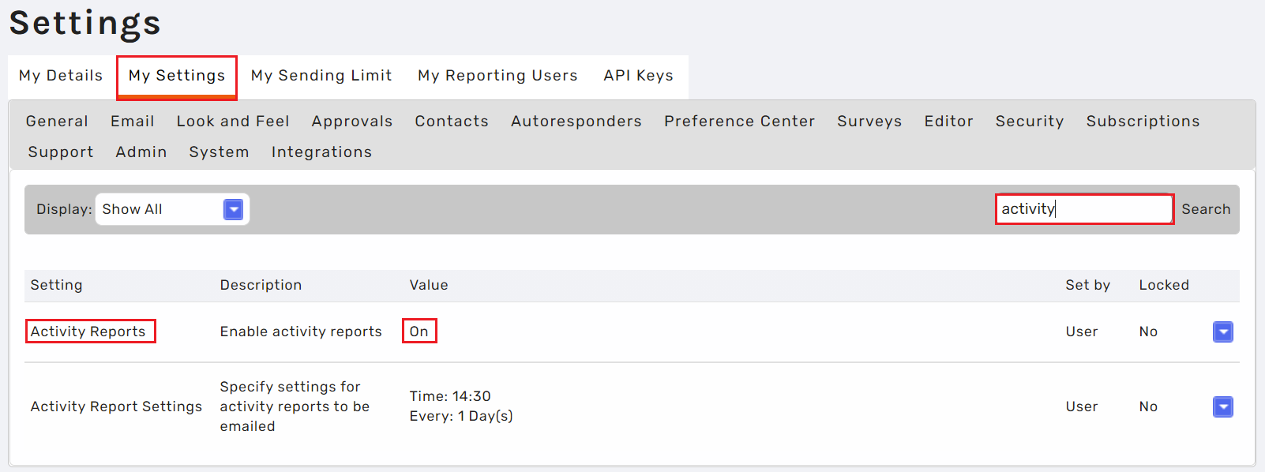Open the Preference Center category

(x=739, y=122)
